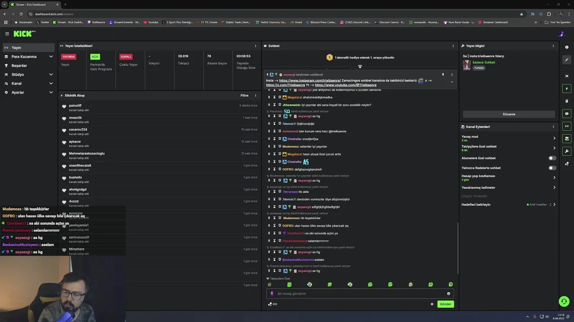
Task: Switch to Stream - Kick Dashboard browser tab
Action: 34,4
